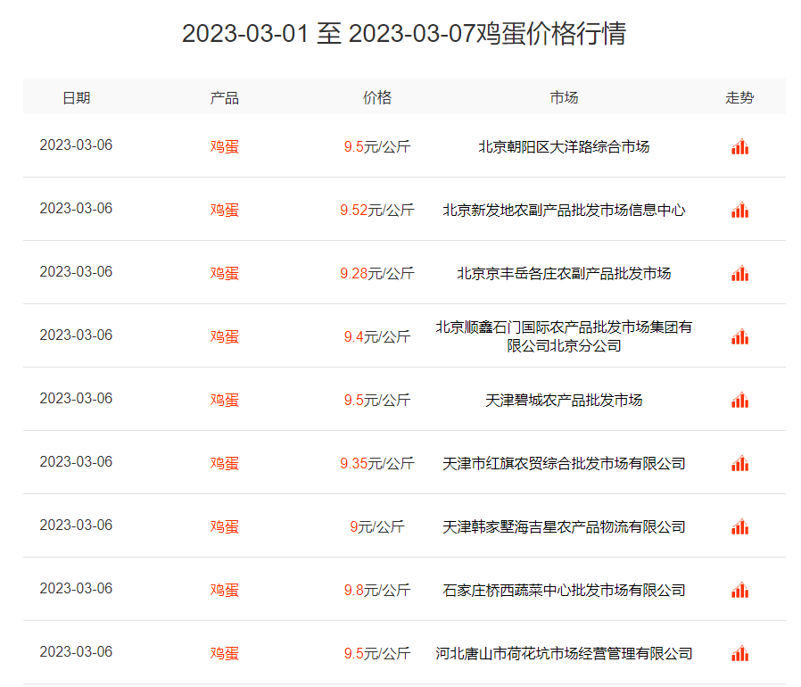Open trend chart for 天津韩家墅海吉星农产品物流
Screen dimensions: 801x687
pos(739,527)
